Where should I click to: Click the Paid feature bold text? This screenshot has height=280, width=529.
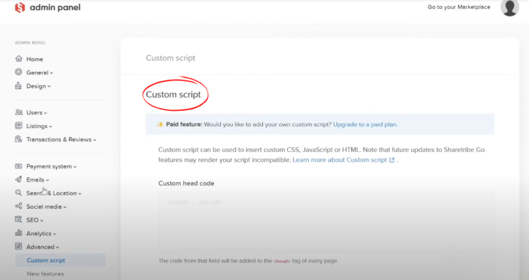(x=184, y=125)
